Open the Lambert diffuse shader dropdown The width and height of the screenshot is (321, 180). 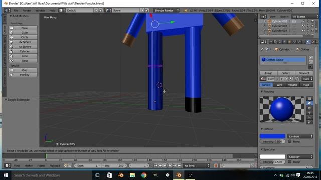click(x=300, y=136)
